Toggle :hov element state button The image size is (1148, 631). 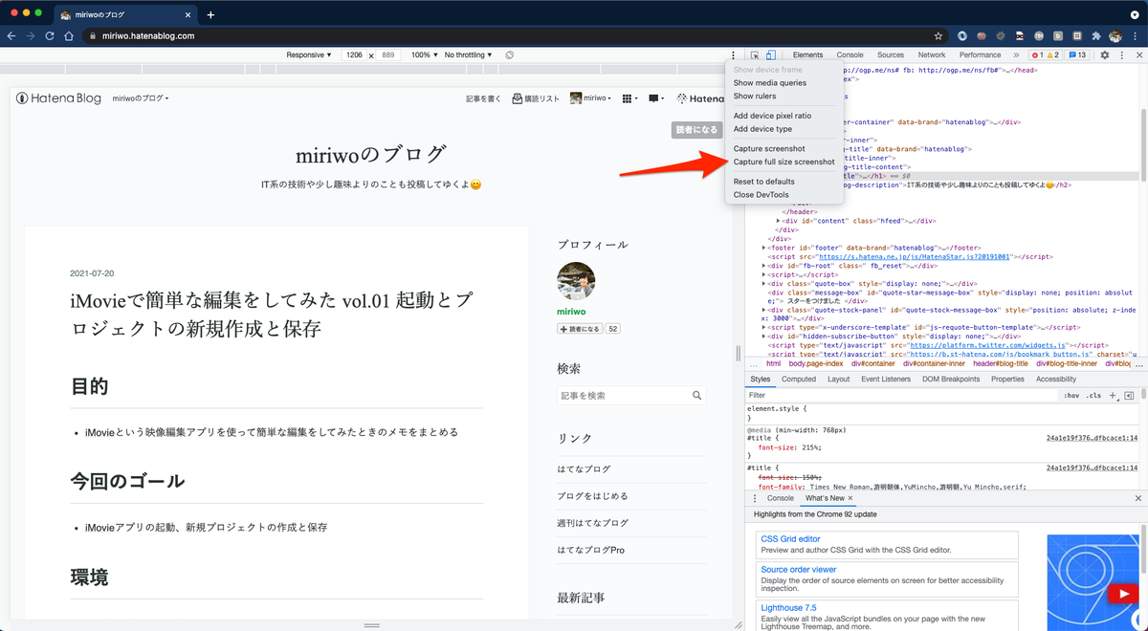(x=1071, y=395)
